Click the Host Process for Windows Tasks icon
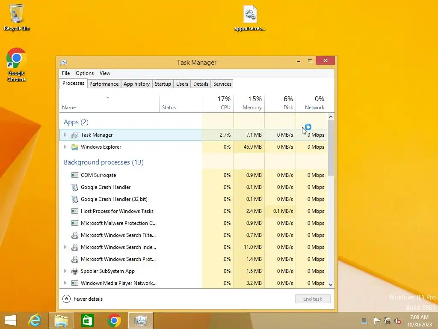The image size is (438, 329). click(74, 211)
